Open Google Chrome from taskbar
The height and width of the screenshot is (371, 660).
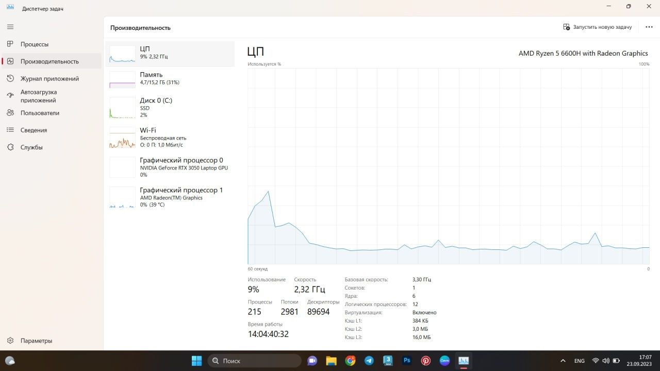[350, 361]
